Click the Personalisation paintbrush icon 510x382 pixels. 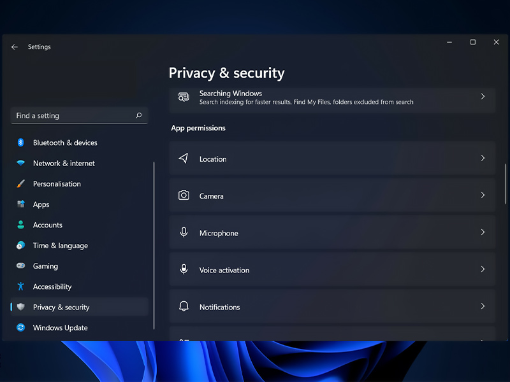point(20,184)
